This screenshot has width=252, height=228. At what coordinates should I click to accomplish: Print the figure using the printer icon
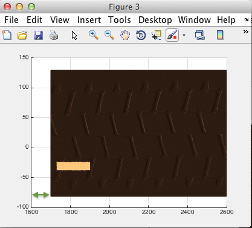tap(54, 35)
